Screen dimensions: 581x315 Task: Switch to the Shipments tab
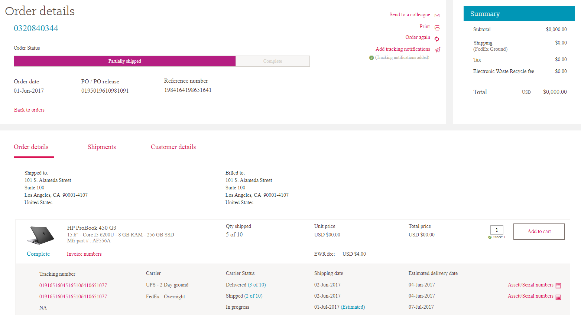(101, 147)
